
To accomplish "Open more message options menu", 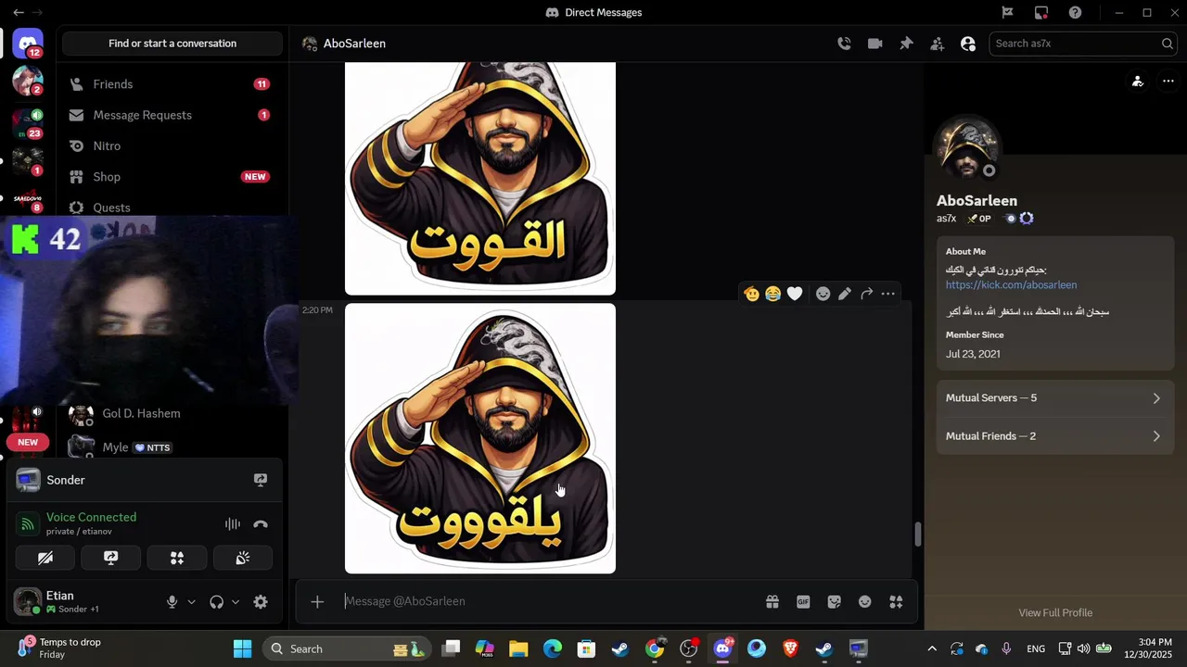I will pyautogui.click(x=888, y=294).
